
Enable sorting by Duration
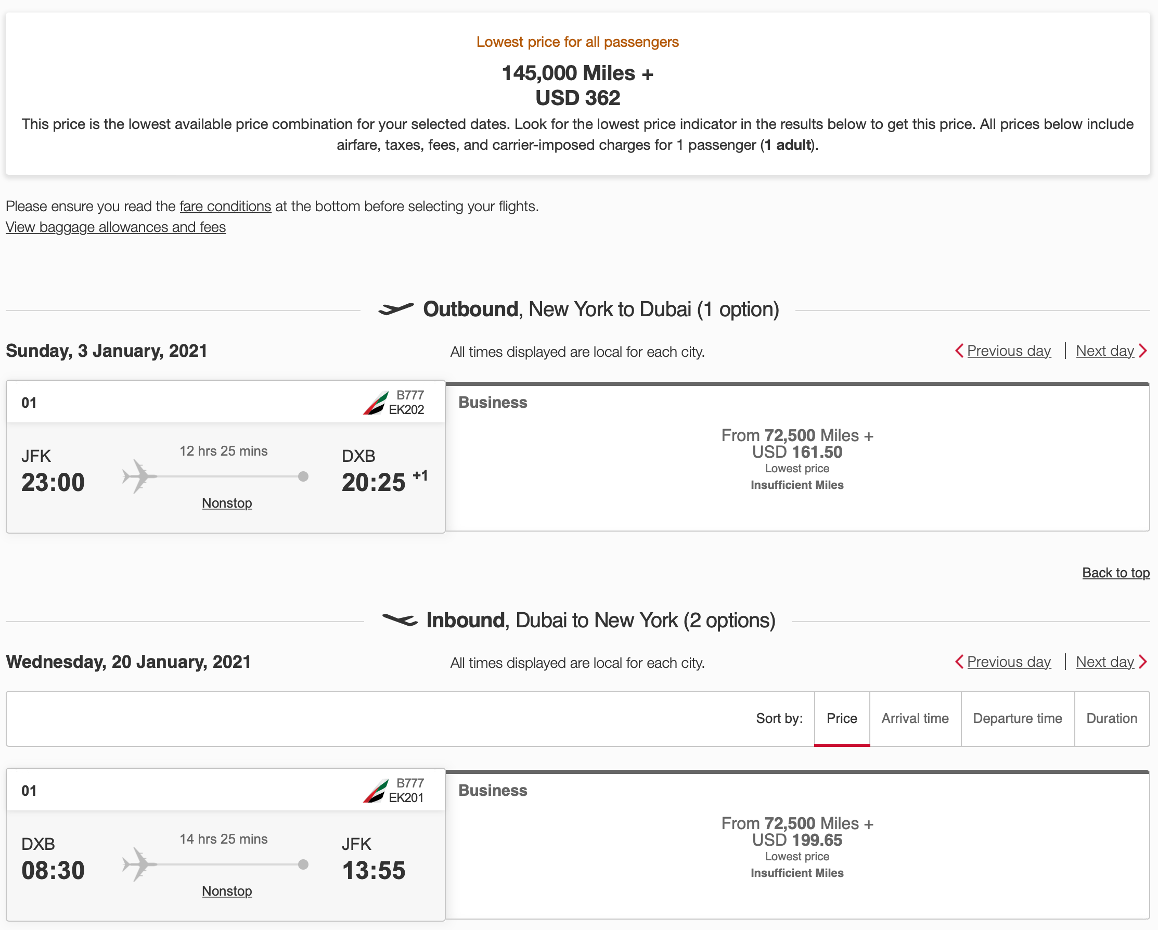click(1111, 718)
